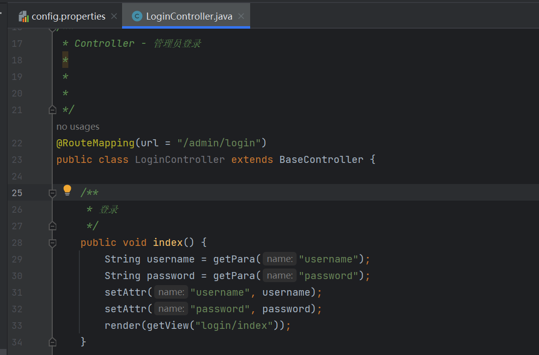Click the highlighted asterisk on line 18
The height and width of the screenshot is (355, 539).
(x=65, y=60)
